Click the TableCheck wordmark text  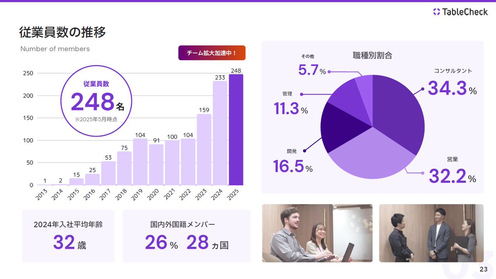click(465, 12)
